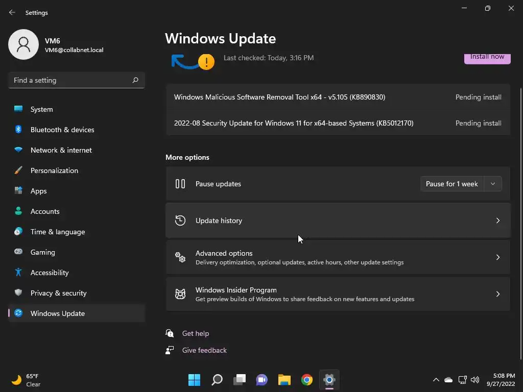Select Privacy & security in sidebar
523x392 pixels.
[x=77, y=292]
